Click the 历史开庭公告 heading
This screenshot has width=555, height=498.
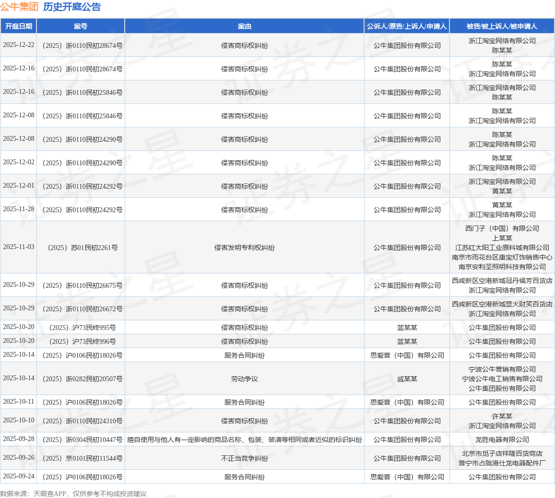pyautogui.click(x=72, y=7)
